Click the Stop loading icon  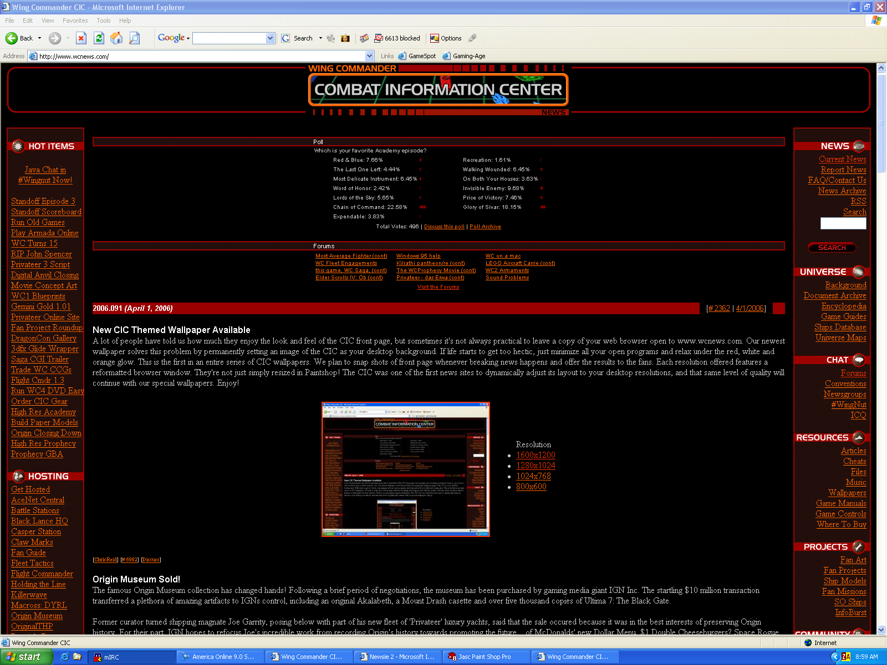coord(81,38)
